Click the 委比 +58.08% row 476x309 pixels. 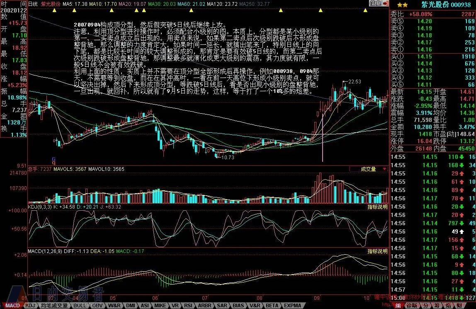(432, 14)
